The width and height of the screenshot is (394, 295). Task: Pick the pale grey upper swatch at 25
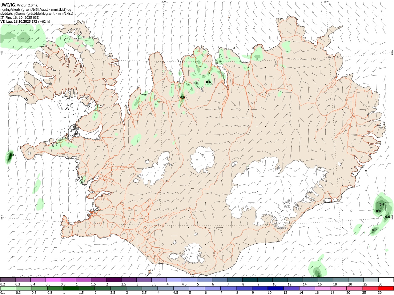[371, 280]
